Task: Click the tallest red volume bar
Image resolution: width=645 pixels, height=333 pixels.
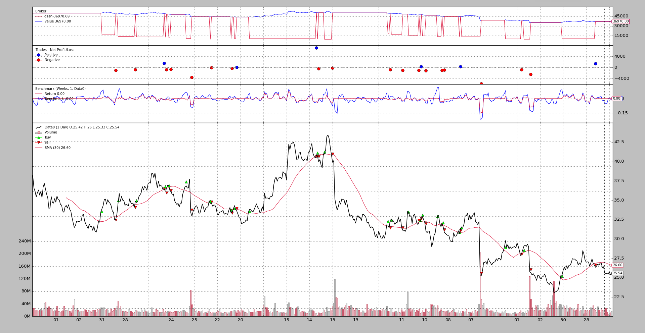Action: [x=480, y=284]
